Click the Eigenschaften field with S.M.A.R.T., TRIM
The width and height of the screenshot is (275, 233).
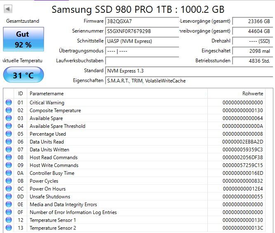pos(189,81)
